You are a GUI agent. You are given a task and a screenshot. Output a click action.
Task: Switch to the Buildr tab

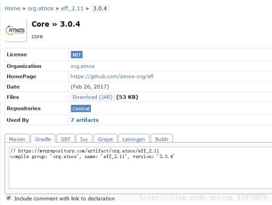pos(162,139)
